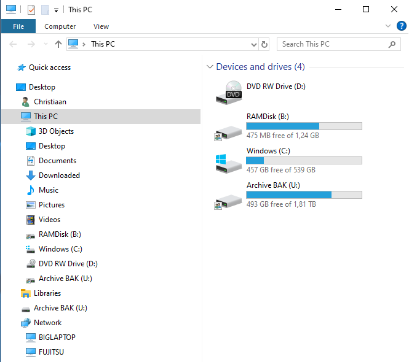Expand the ribbon using the chevron
This screenshot has width=409, height=362.
[x=387, y=26]
